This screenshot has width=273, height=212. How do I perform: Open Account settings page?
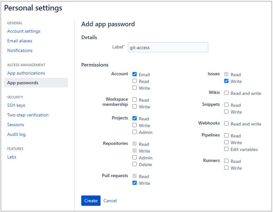click(x=24, y=31)
